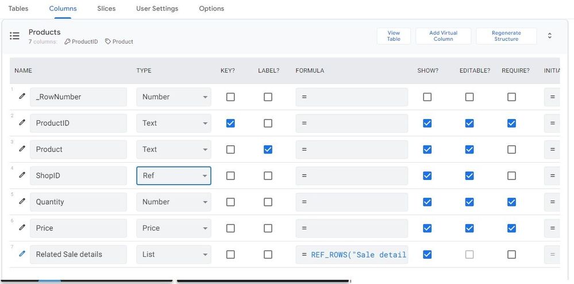Screen dimensions: 574x284
Task: Click the _RowNumber name field
Action: [x=78, y=97]
